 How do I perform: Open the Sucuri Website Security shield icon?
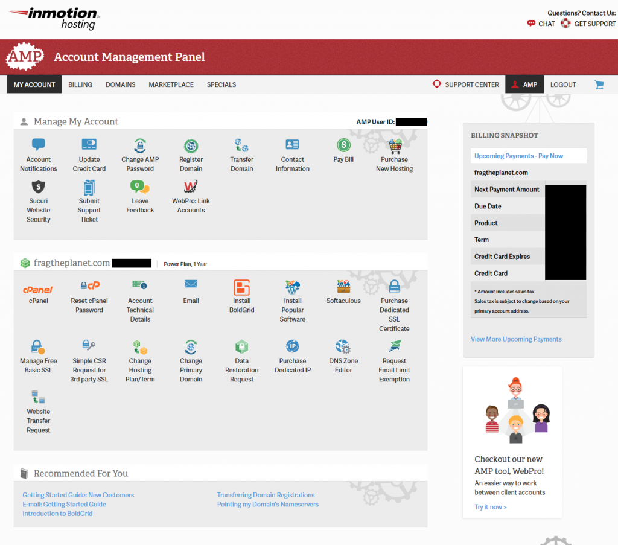[38, 186]
